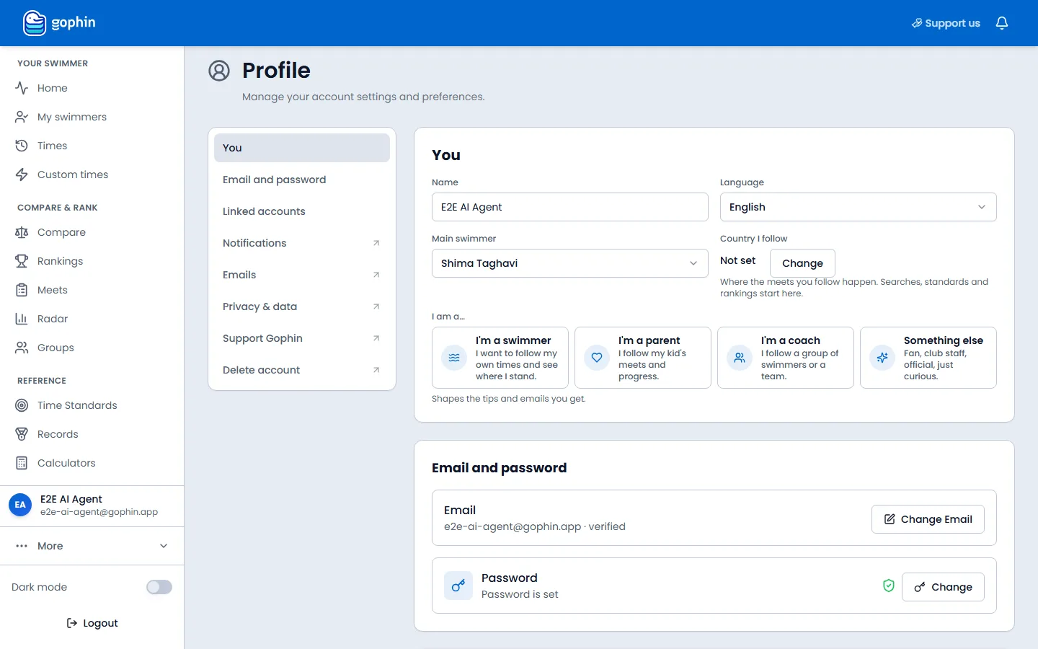The width and height of the screenshot is (1038, 649).
Task: Click the Rankings trophy icon
Action: click(22, 261)
